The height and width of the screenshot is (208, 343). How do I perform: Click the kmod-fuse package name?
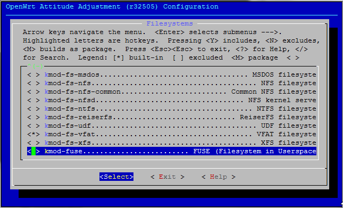63,152
